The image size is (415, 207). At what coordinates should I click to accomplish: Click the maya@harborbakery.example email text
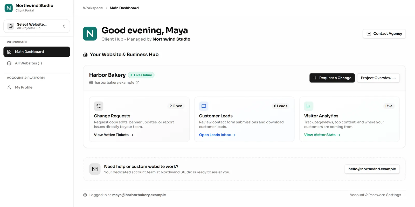(139, 195)
